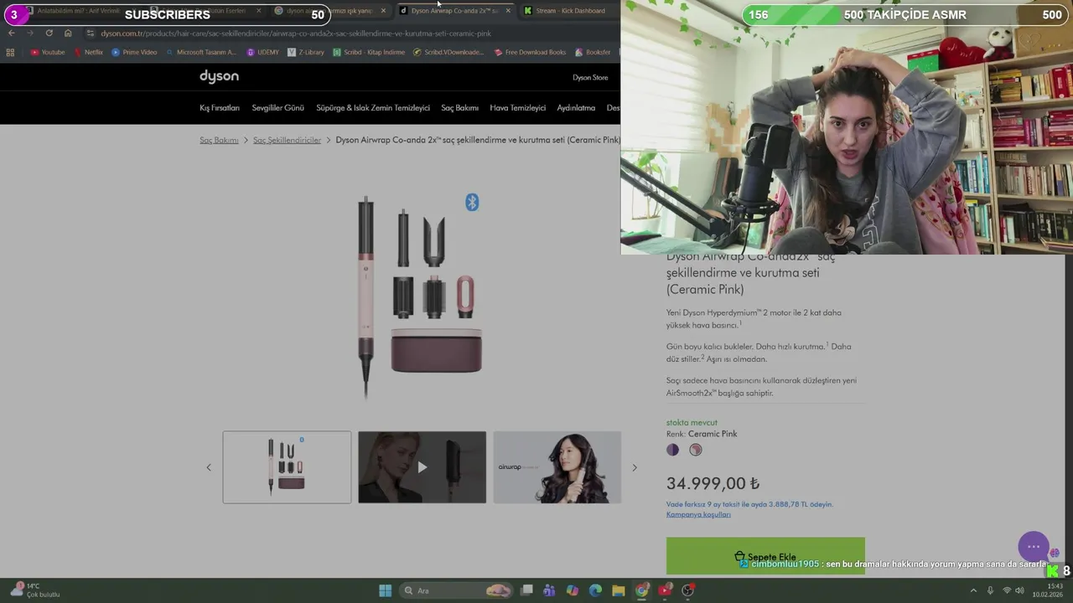Open the Prime Video bookmark
Viewport: 1073px width, 603px height.
(134, 52)
